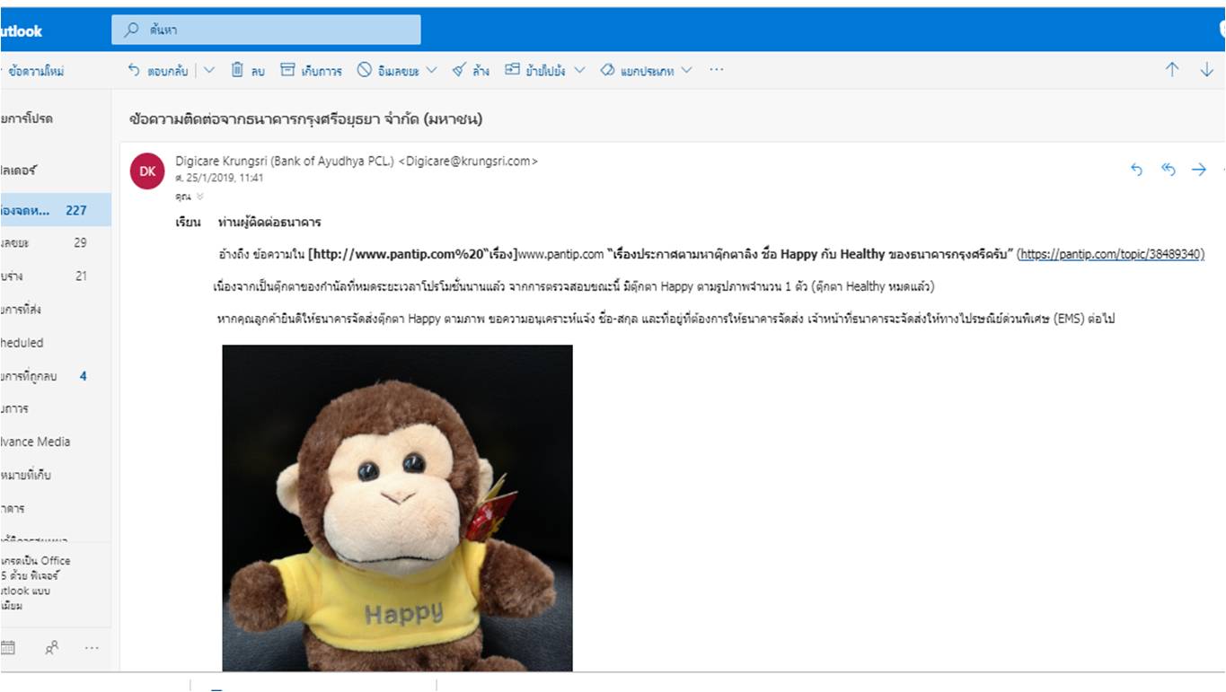Open the junk folder showing 29
Screen dimensions: 1226x692
(56, 242)
